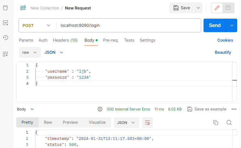The image size is (241, 148).
Task: Open the Pre-req. tab
Action: (x=111, y=40)
